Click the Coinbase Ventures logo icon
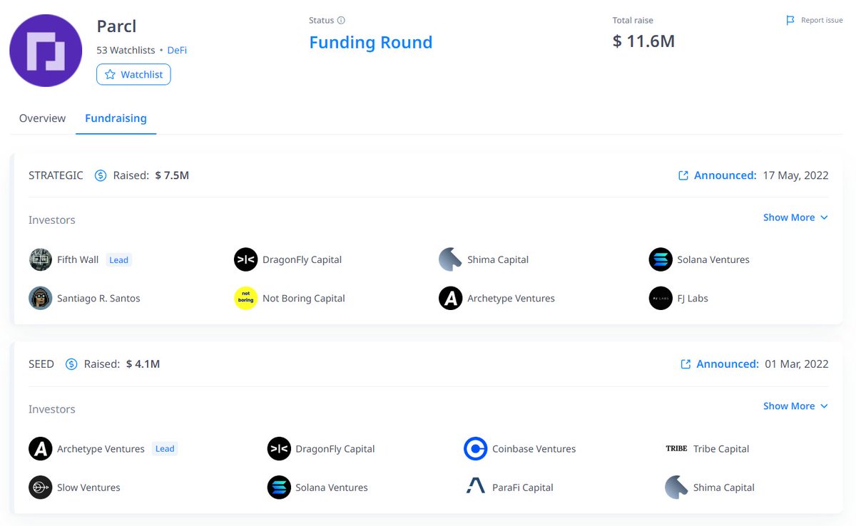 pyautogui.click(x=476, y=448)
